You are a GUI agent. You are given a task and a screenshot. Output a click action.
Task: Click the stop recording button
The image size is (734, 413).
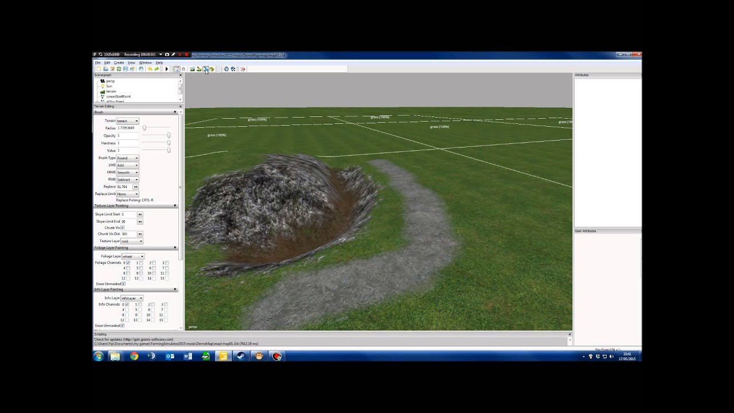tap(186, 54)
